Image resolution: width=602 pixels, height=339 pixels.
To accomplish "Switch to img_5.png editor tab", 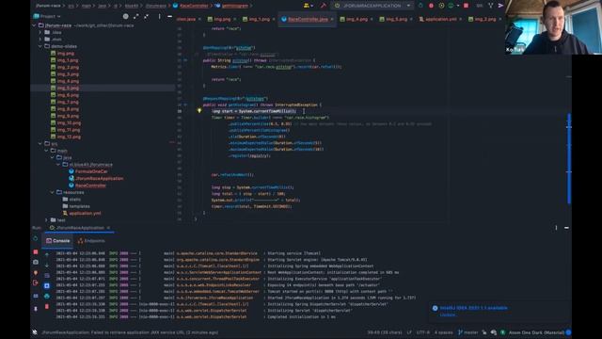I will pyautogui.click(x=393, y=19).
